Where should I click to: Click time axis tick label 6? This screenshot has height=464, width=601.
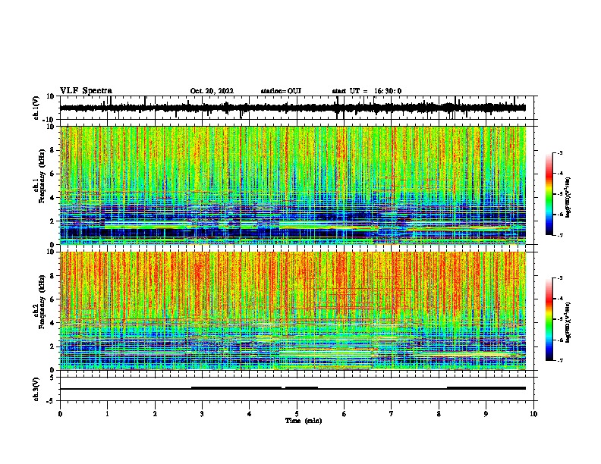pos(345,414)
